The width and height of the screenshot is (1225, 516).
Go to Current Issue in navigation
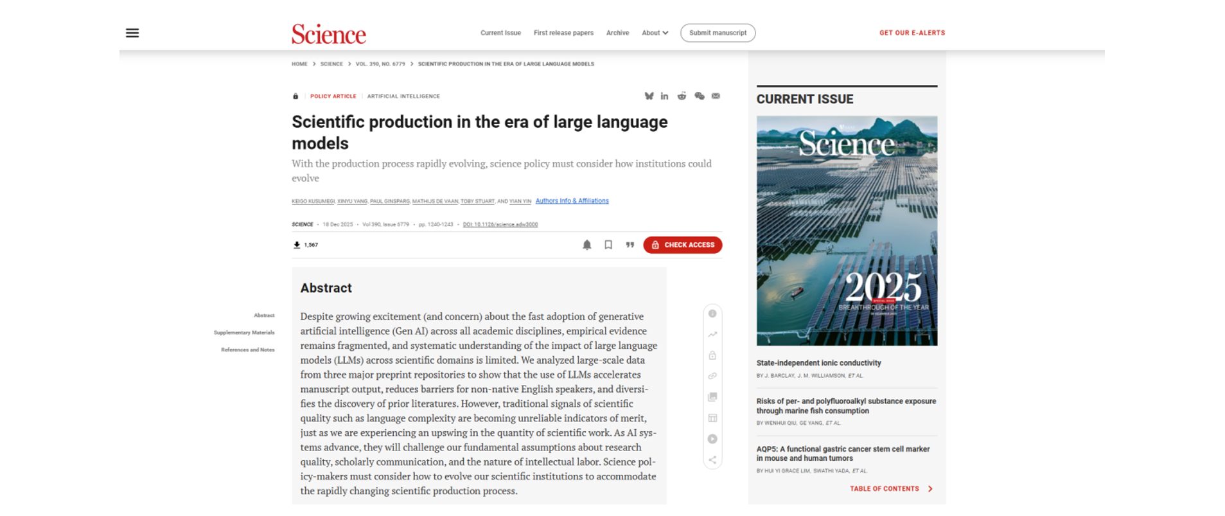(500, 33)
